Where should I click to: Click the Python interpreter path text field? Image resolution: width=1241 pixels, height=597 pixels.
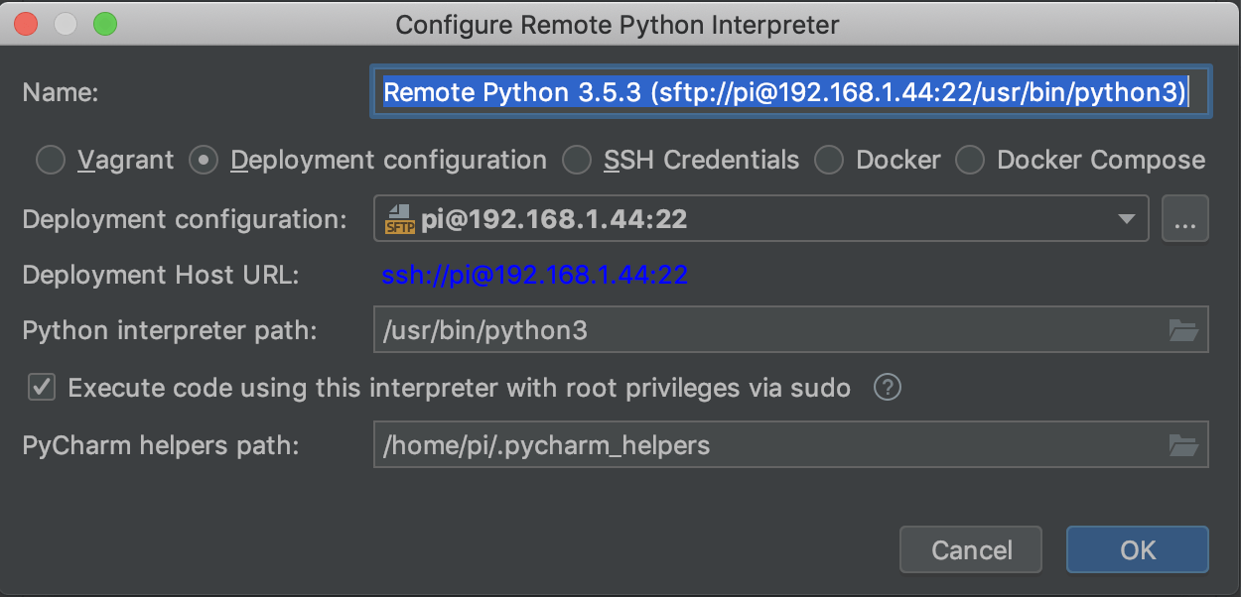[764, 330]
